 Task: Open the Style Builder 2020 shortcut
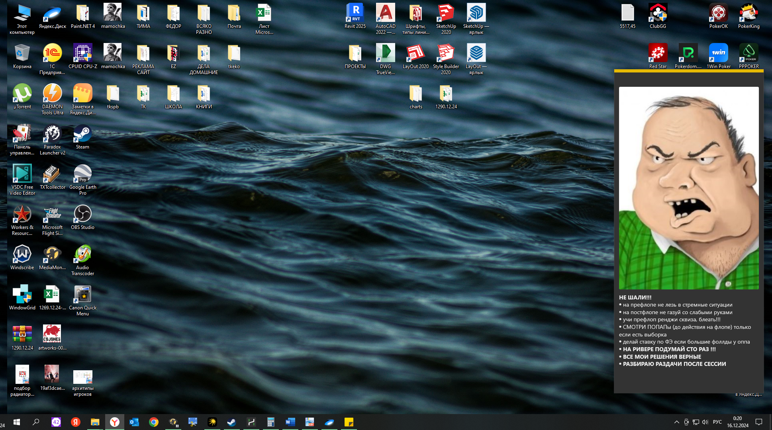(x=446, y=59)
